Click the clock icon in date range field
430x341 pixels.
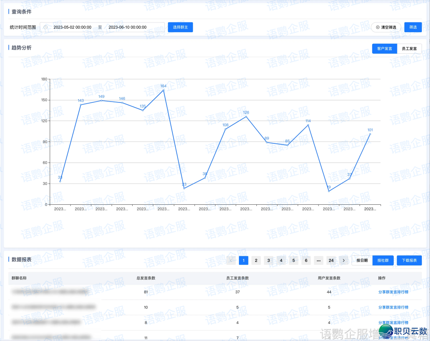45,27
